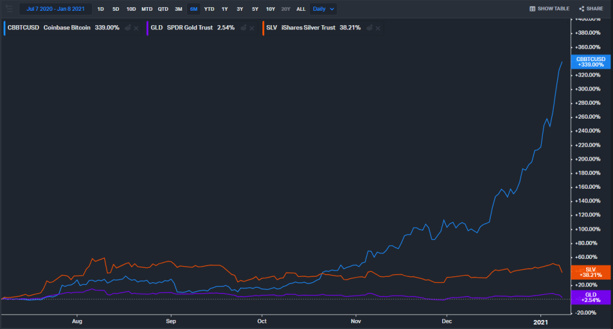
Task: Click the blue CBBTCUSD +339.00% axis label
Action: pos(590,62)
